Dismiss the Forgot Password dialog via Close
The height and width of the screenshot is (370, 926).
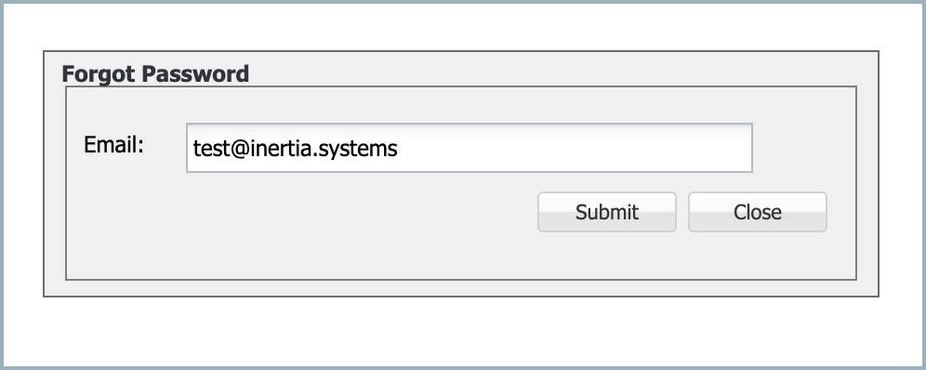pyautogui.click(x=757, y=212)
